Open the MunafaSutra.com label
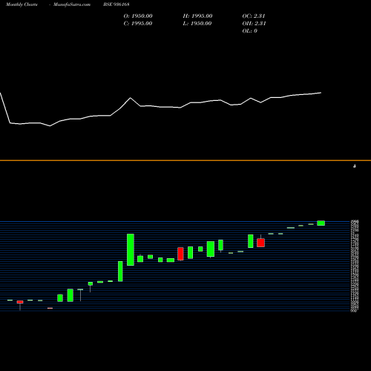 tap(72, 4)
